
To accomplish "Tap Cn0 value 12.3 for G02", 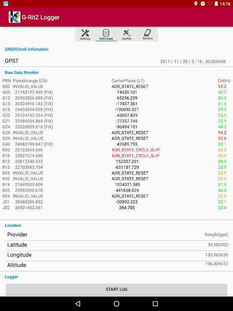I will click(x=222, y=86).
